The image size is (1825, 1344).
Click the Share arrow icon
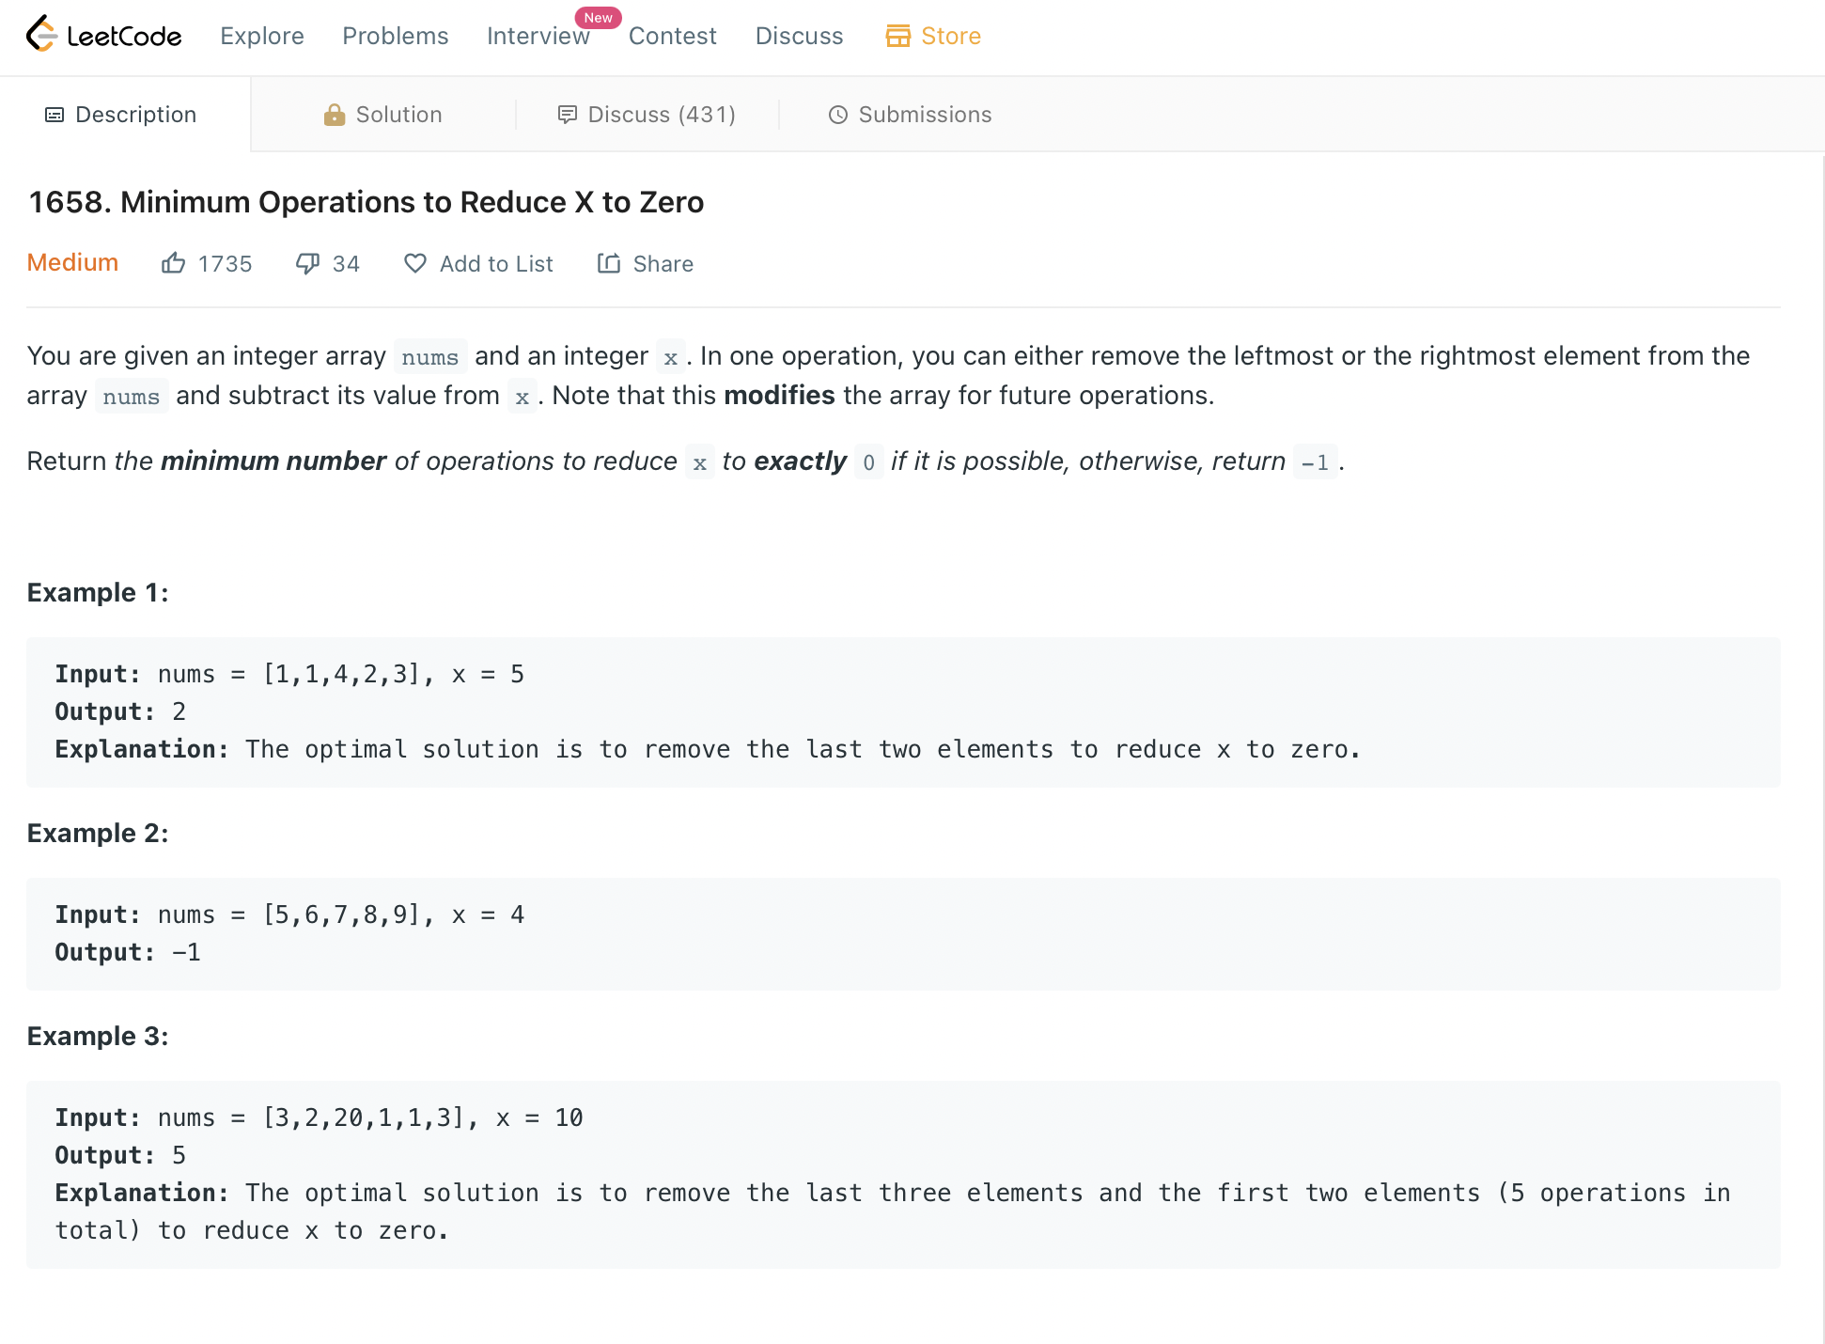609,263
